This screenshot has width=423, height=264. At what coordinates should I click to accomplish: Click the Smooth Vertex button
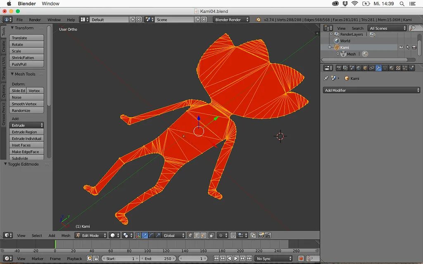(x=26, y=104)
